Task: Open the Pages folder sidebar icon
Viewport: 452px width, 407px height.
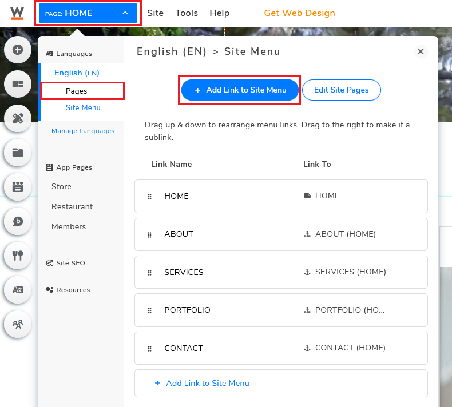Action: click(18, 153)
